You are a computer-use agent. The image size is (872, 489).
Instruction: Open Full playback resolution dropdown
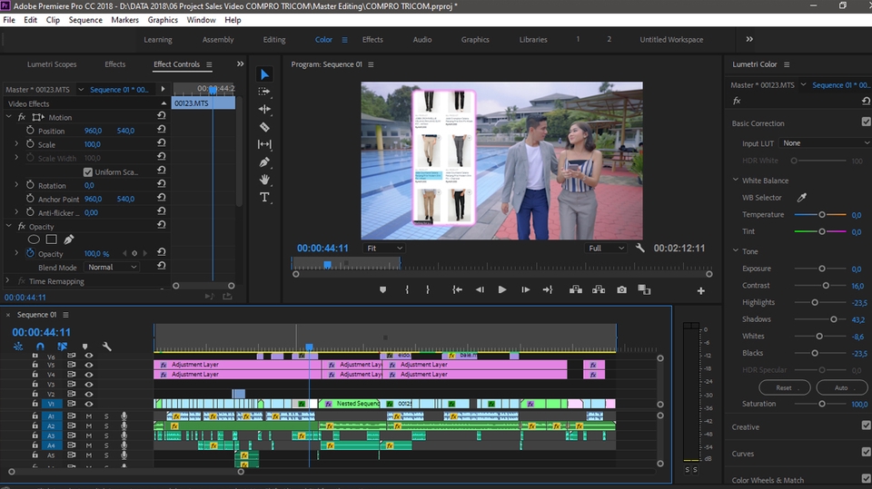click(606, 249)
